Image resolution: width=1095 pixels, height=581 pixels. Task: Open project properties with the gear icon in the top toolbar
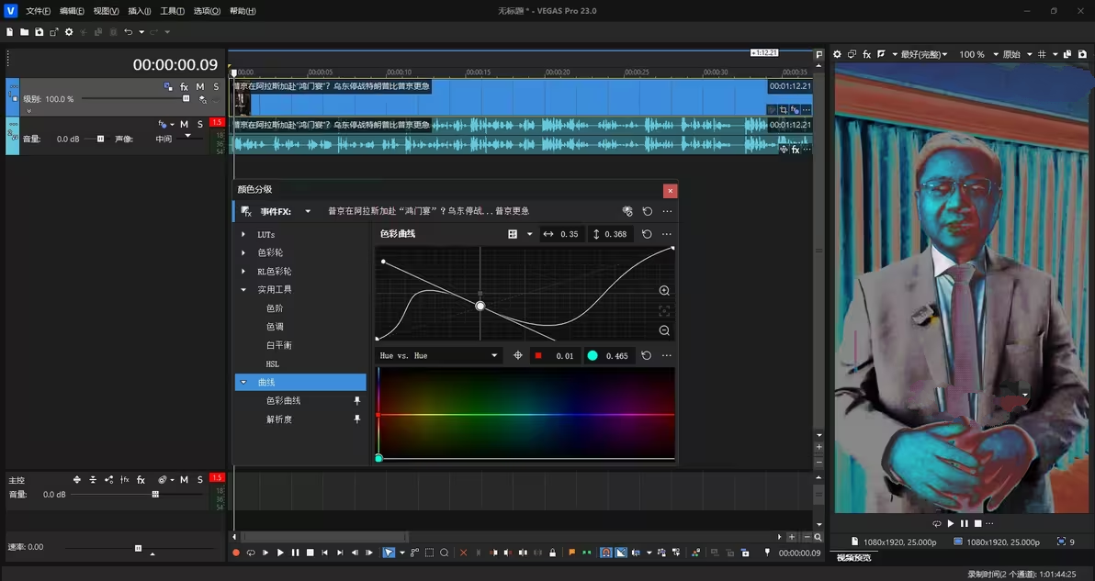click(69, 32)
